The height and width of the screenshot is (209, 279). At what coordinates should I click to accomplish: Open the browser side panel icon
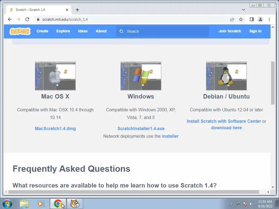point(251,19)
